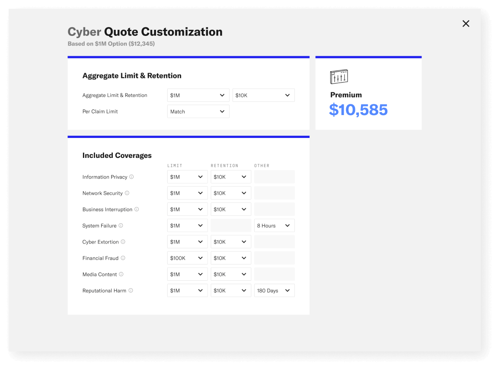
Task: Show info for Financial Fraud
Action: [123, 258]
